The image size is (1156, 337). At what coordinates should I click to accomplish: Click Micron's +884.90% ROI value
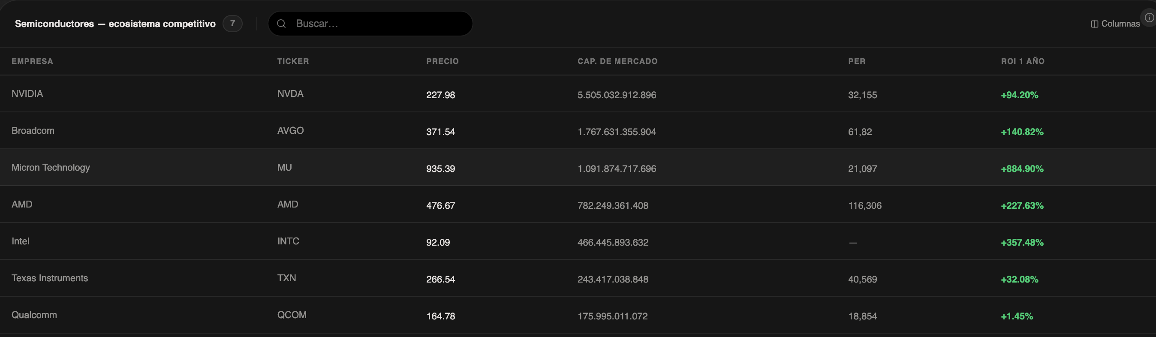(x=1022, y=169)
